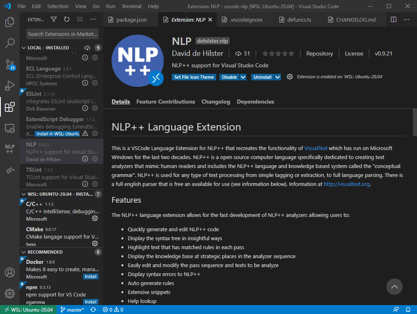417x314 pixels.
Task: Focus the Search Extensions in Marketplace field
Action: tap(62, 34)
